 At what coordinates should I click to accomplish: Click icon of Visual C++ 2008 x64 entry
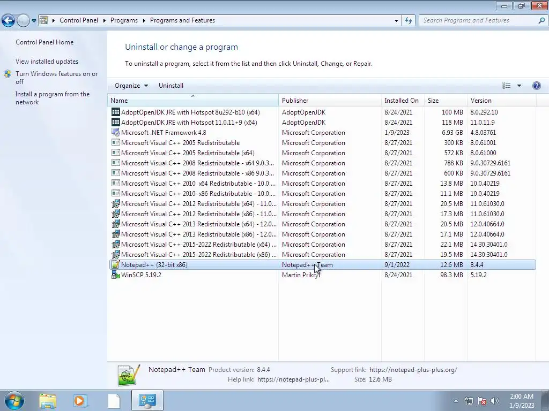pyautogui.click(x=116, y=163)
